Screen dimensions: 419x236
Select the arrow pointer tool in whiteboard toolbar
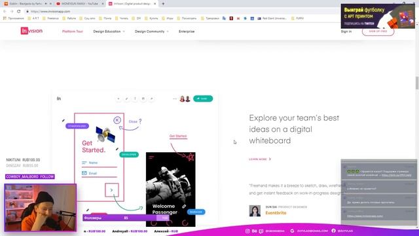[151, 99]
